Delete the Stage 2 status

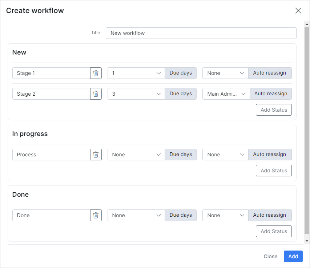point(96,94)
